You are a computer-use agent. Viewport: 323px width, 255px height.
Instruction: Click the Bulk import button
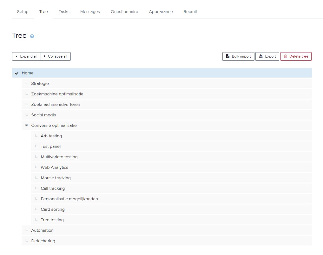(x=238, y=56)
